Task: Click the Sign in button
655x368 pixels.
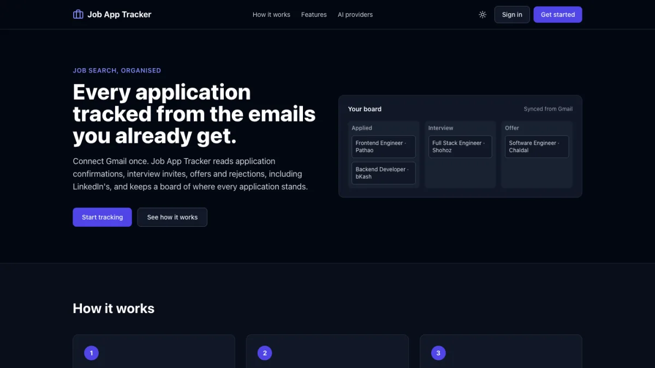Action: (x=512, y=15)
